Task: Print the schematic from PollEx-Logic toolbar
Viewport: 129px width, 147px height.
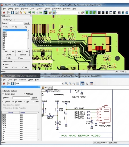Action: pos(87,84)
